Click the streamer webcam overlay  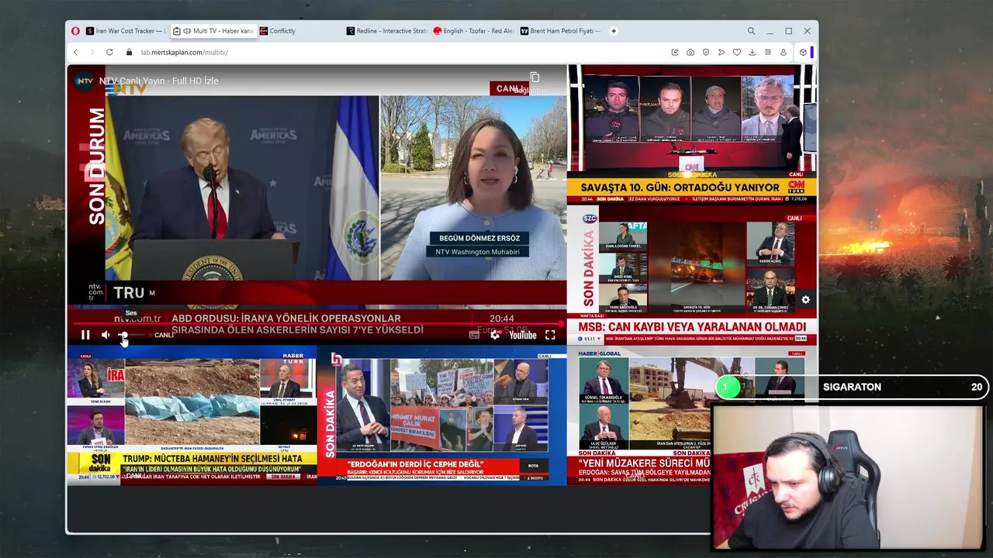[848, 478]
